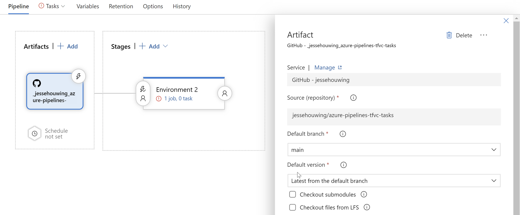Click the continuous deployment trigger lightning icon on artifact

coord(78,76)
